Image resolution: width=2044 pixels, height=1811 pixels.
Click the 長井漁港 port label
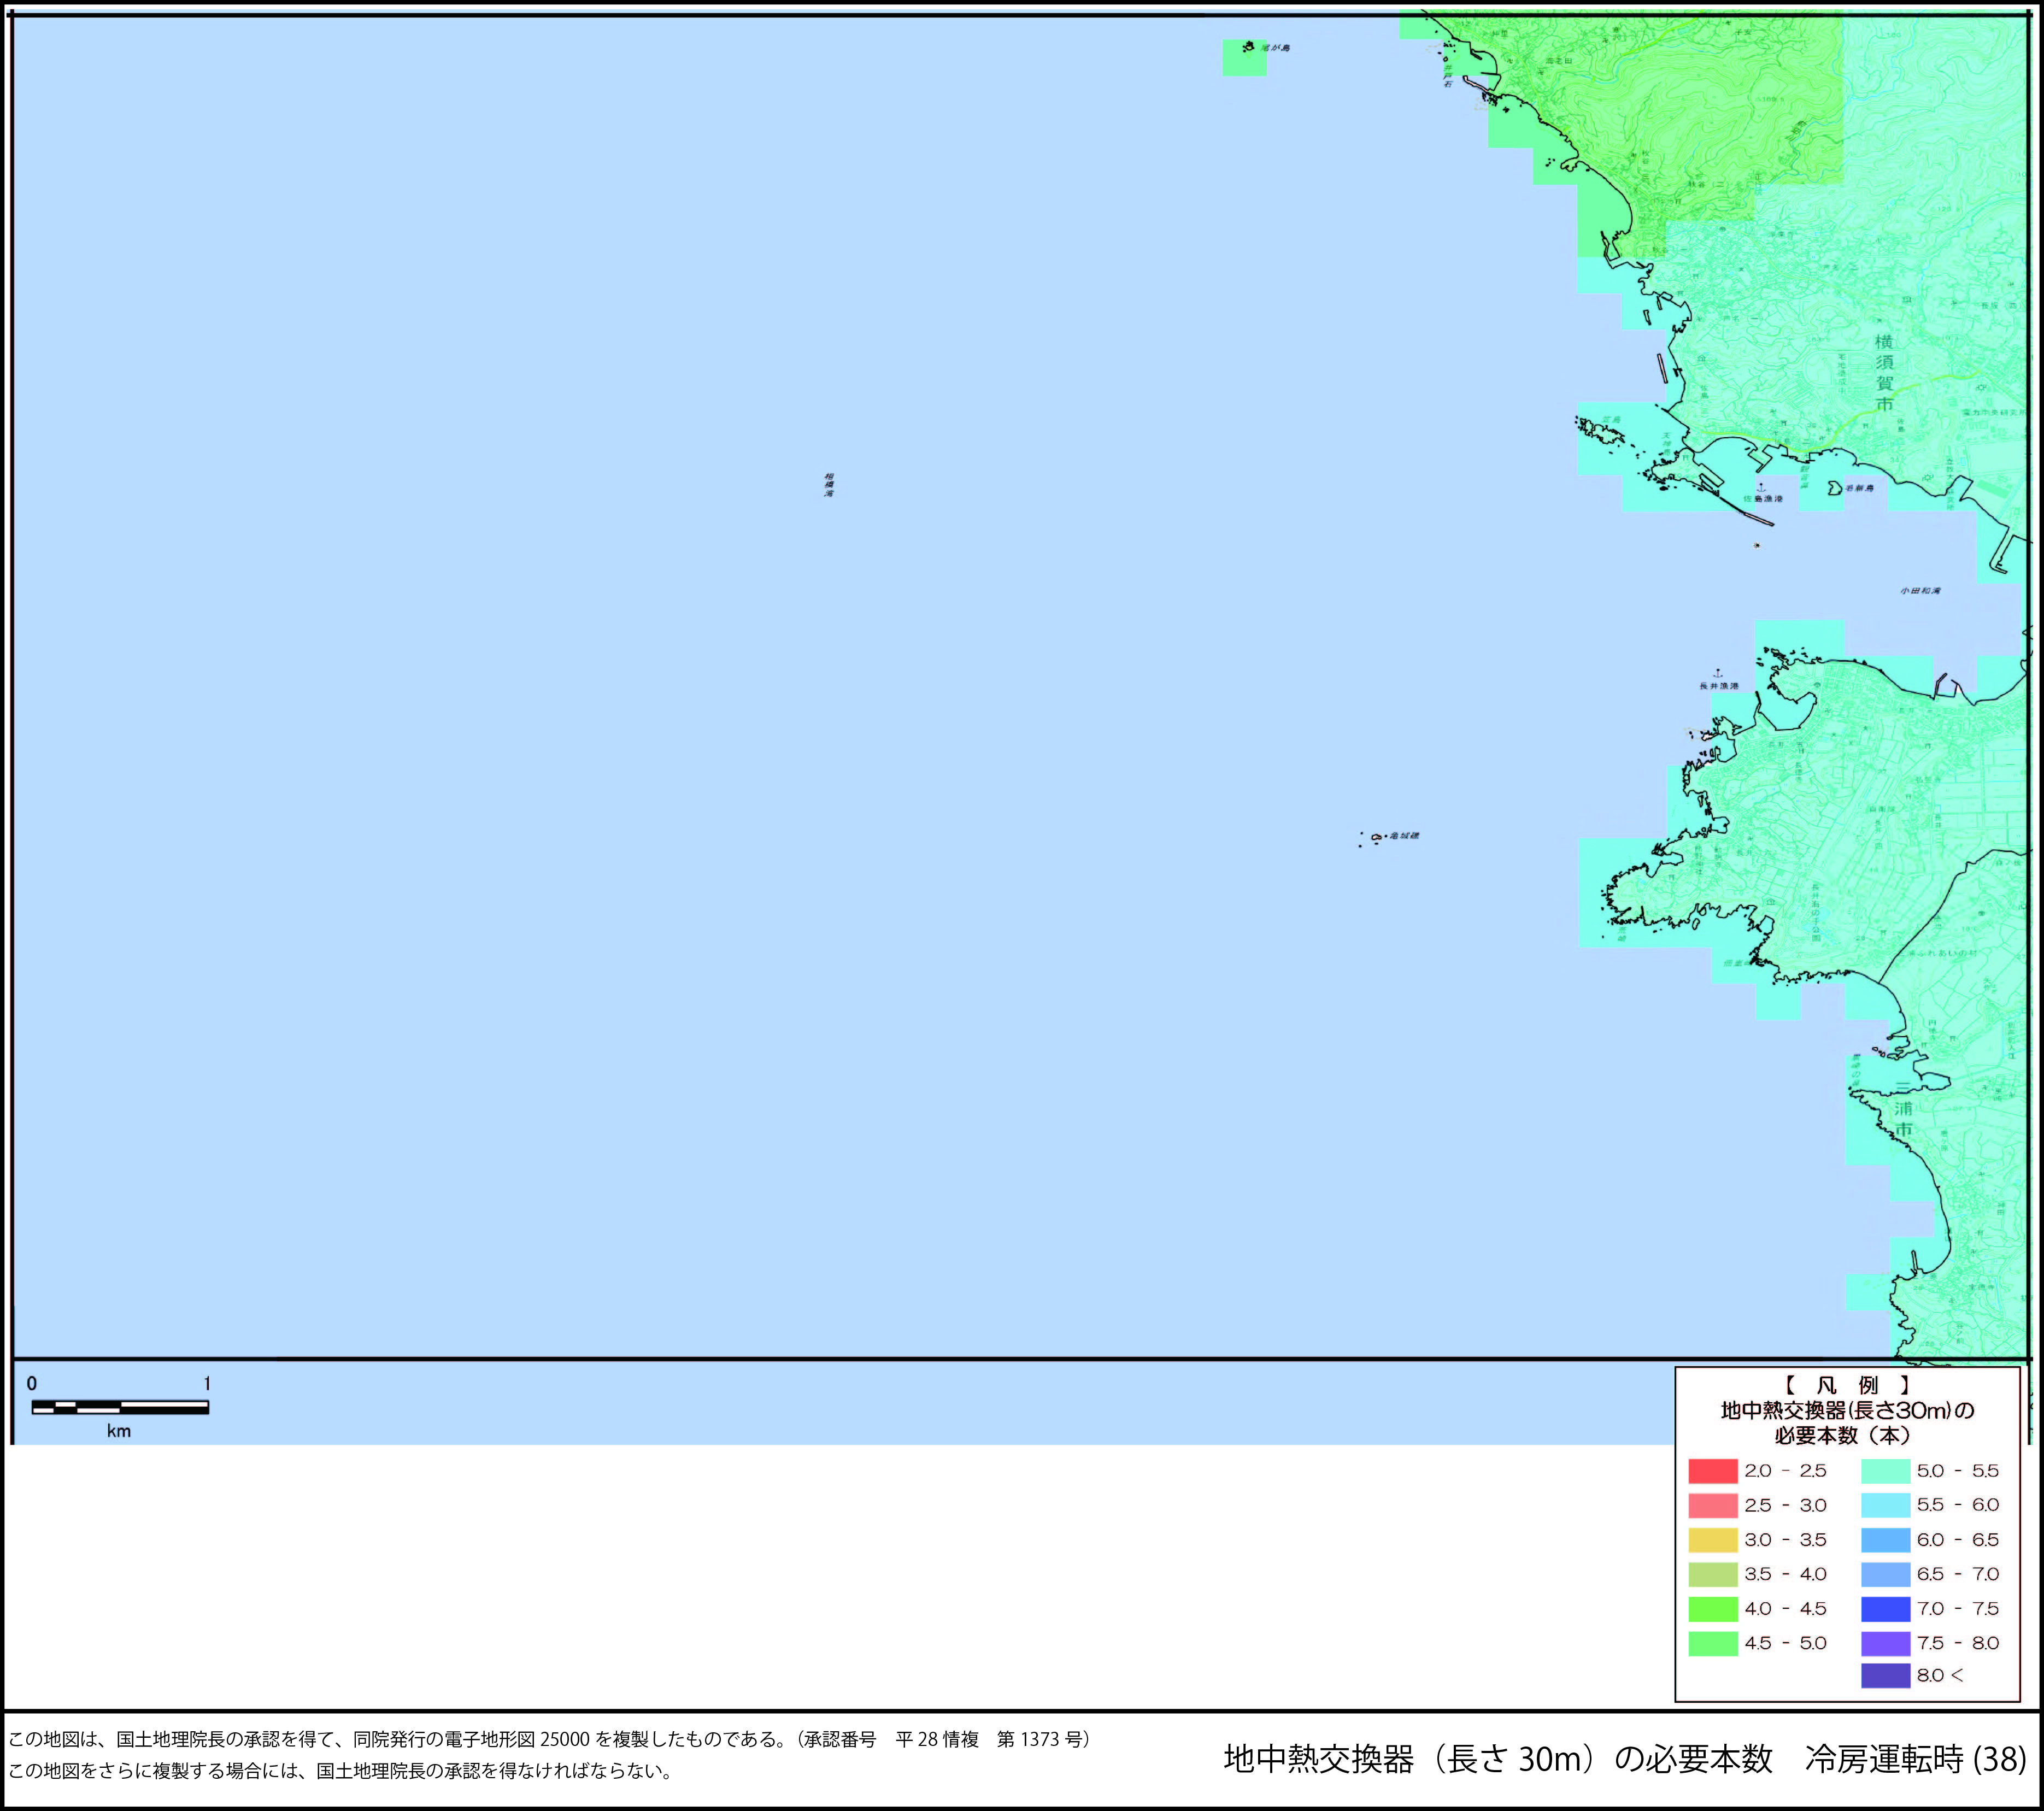pyautogui.click(x=1719, y=686)
